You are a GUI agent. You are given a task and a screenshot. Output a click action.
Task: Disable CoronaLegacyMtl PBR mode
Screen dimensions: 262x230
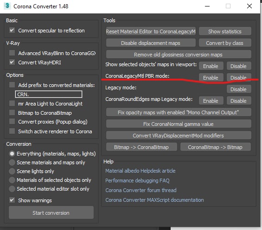click(239, 77)
